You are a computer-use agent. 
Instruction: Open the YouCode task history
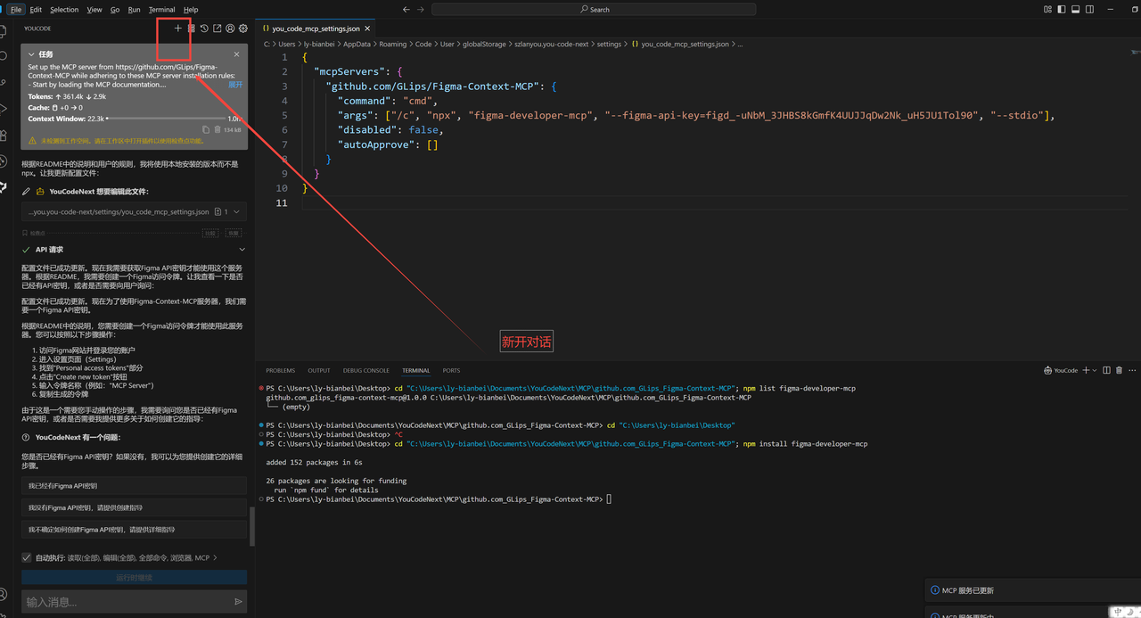(204, 29)
